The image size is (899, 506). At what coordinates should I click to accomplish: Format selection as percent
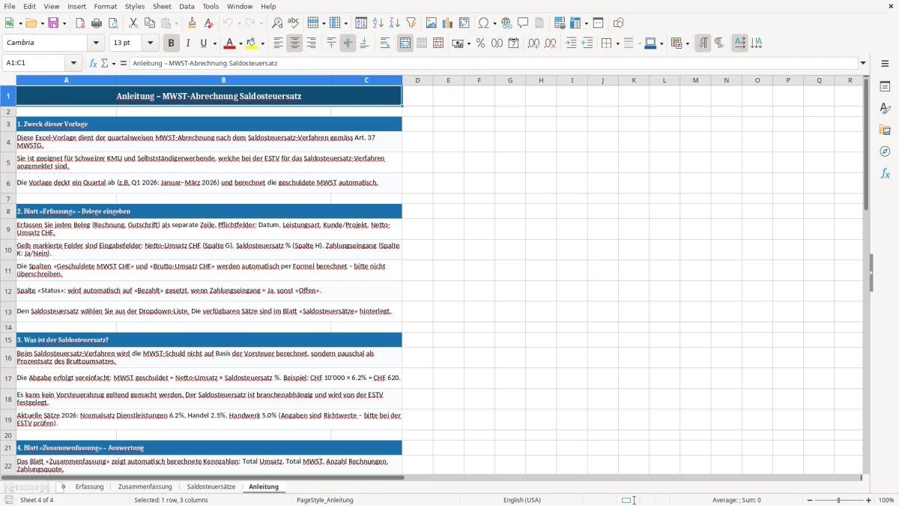point(480,43)
